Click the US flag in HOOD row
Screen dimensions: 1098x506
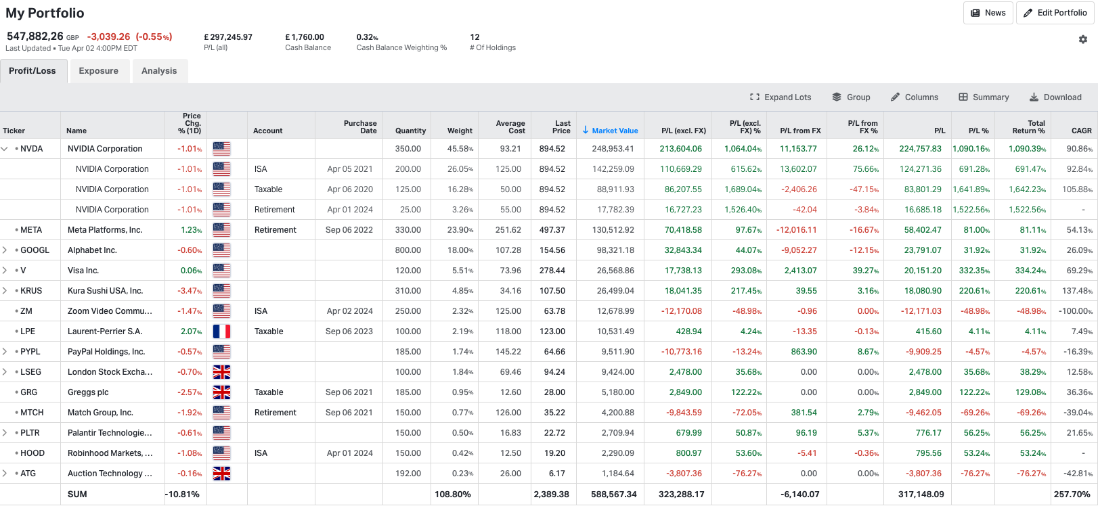pos(221,453)
